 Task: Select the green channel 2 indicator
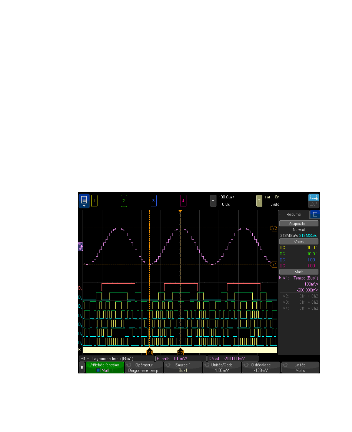point(124,201)
